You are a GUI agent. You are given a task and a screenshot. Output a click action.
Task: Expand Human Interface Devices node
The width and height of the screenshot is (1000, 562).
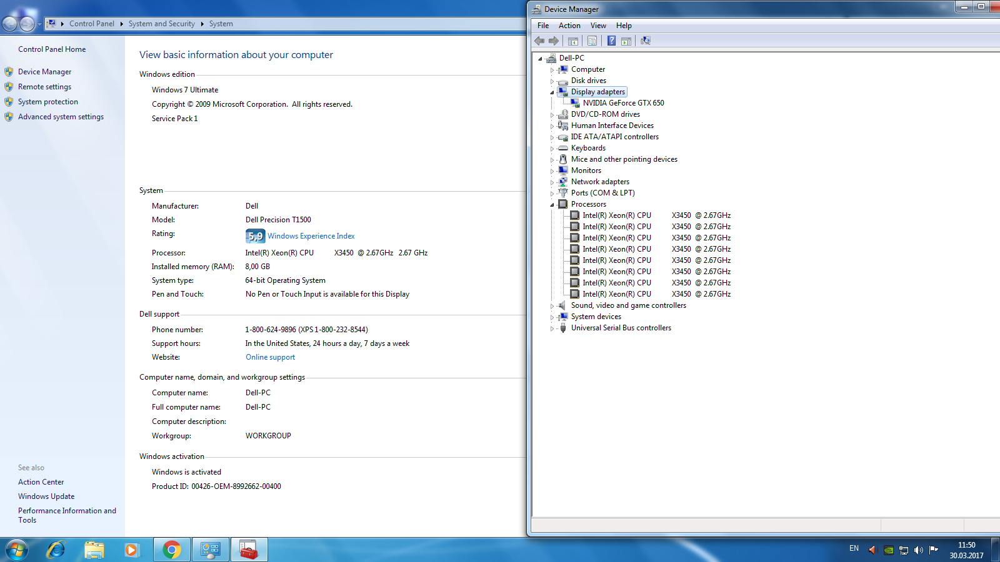552,126
